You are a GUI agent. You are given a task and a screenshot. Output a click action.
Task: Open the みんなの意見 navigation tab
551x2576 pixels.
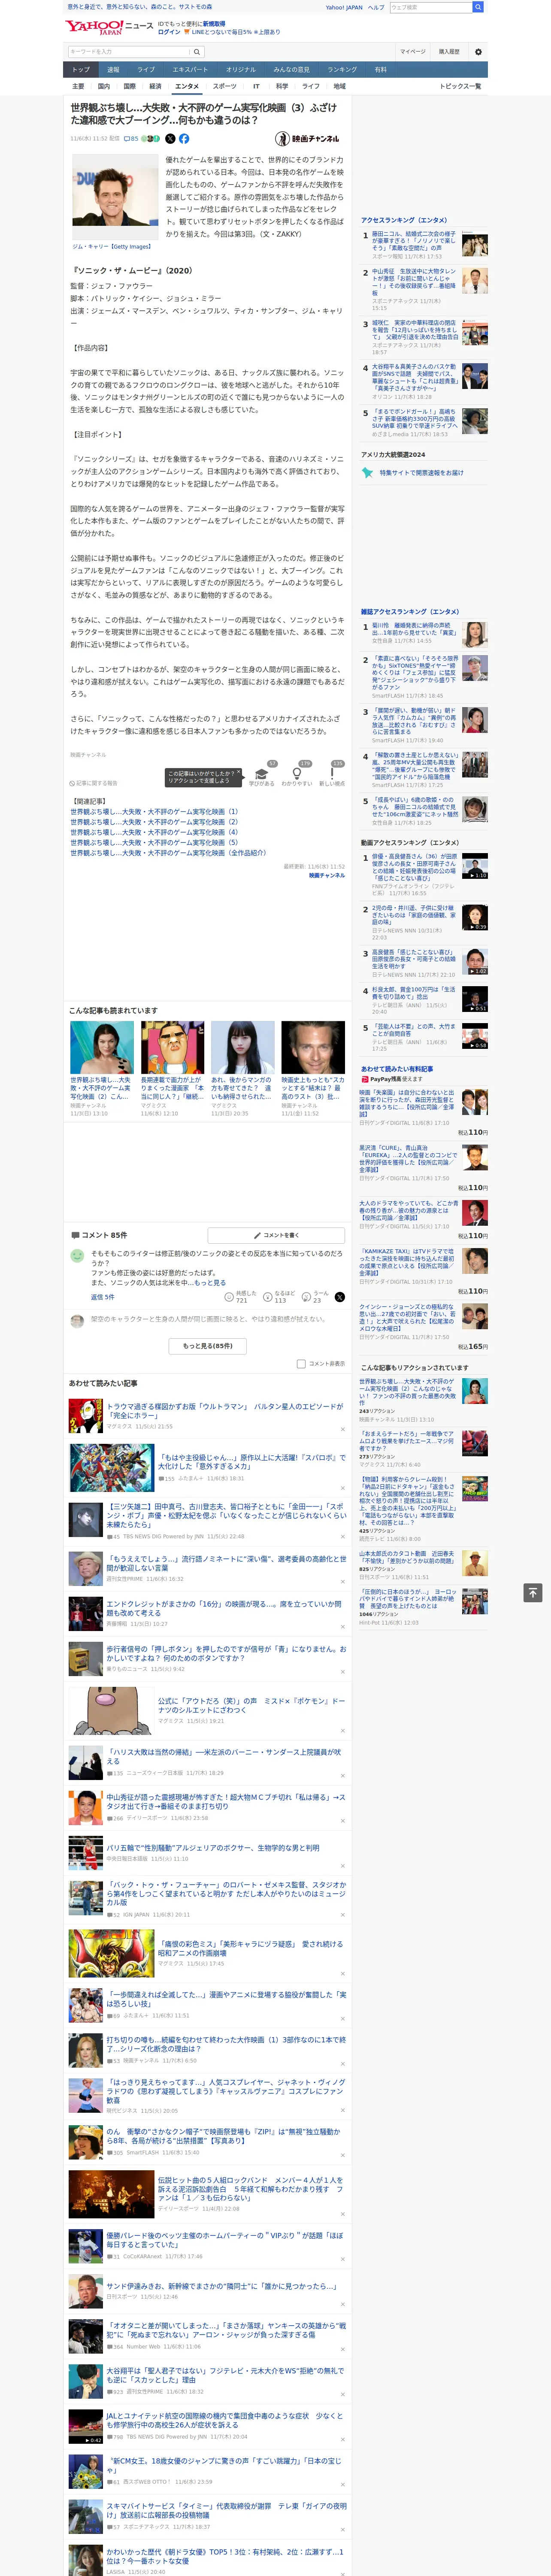pyautogui.click(x=291, y=70)
